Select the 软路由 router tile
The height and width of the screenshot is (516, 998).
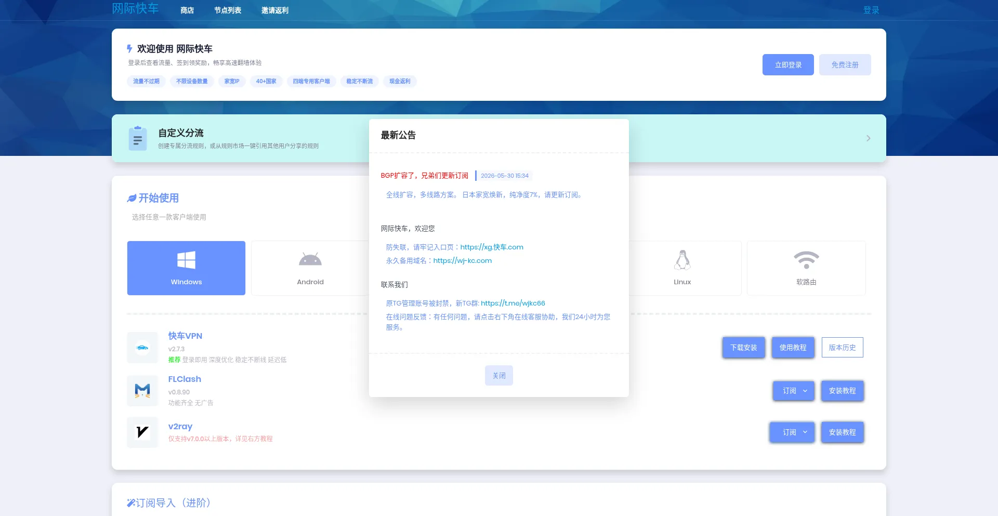(806, 268)
